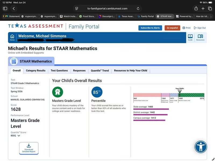Click the State average 1460 bar
The height and width of the screenshot is (161, 215).
(x=151, y=109)
